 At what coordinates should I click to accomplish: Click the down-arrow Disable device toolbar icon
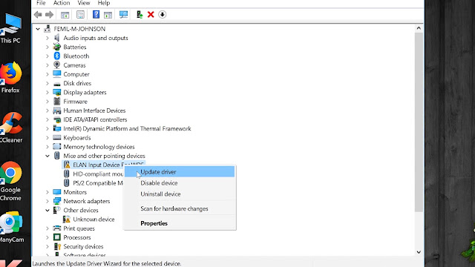(162, 15)
